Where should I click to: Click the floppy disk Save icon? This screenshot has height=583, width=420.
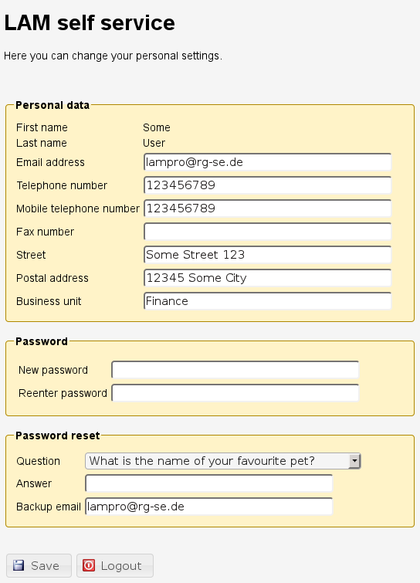(x=19, y=565)
